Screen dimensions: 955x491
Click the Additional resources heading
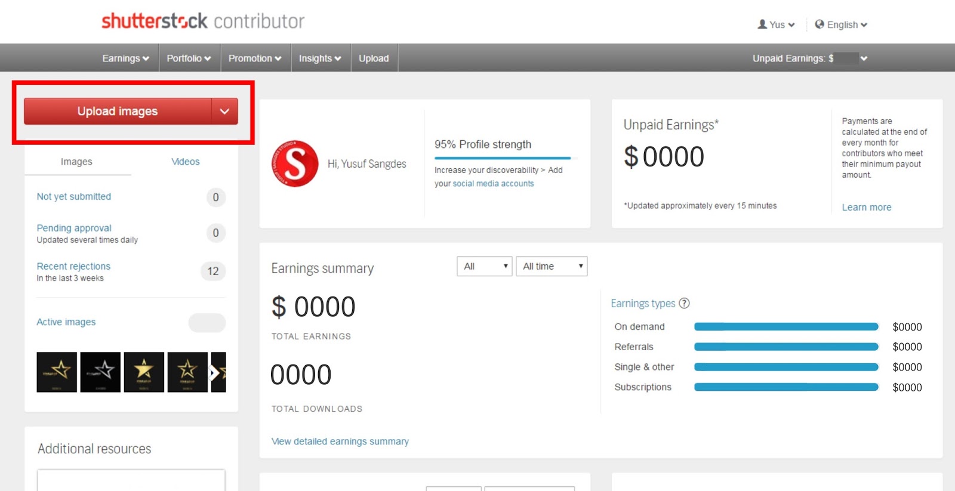(x=94, y=449)
